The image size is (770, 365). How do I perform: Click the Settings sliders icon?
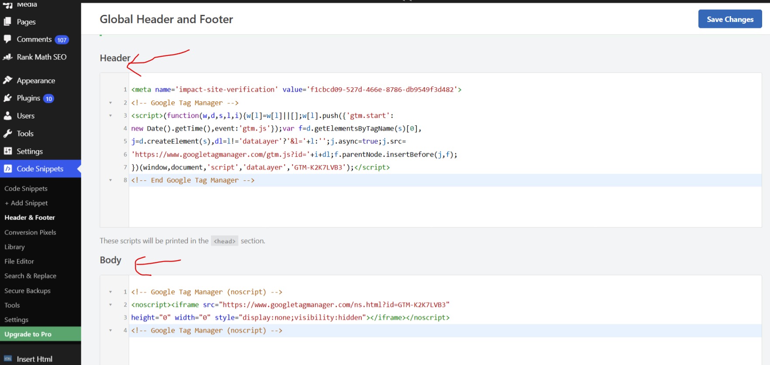[x=7, y=151]
